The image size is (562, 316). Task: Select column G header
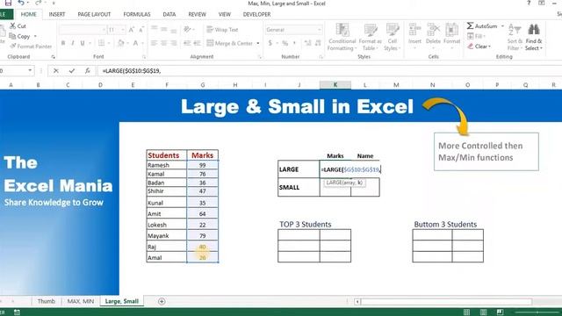(203, 85)
